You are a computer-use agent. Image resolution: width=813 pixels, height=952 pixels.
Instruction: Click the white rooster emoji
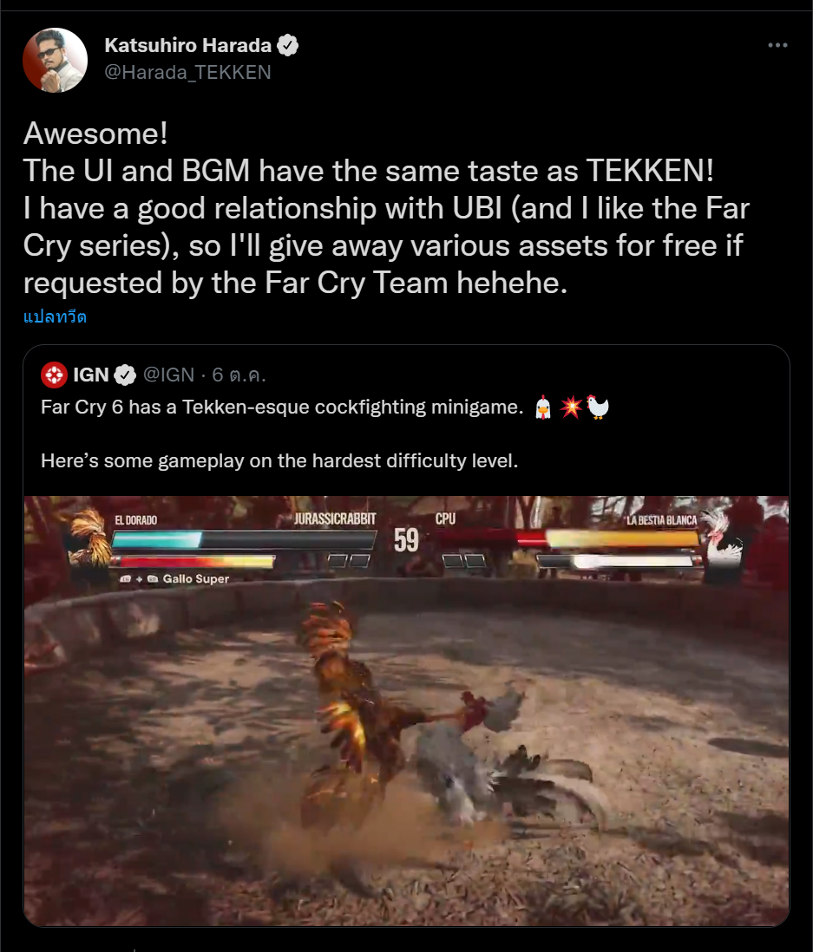(x=597, y=407)
